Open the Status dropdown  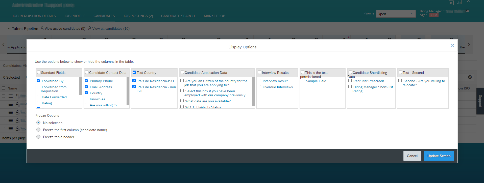pyautogui.click(x=396, y=14)
